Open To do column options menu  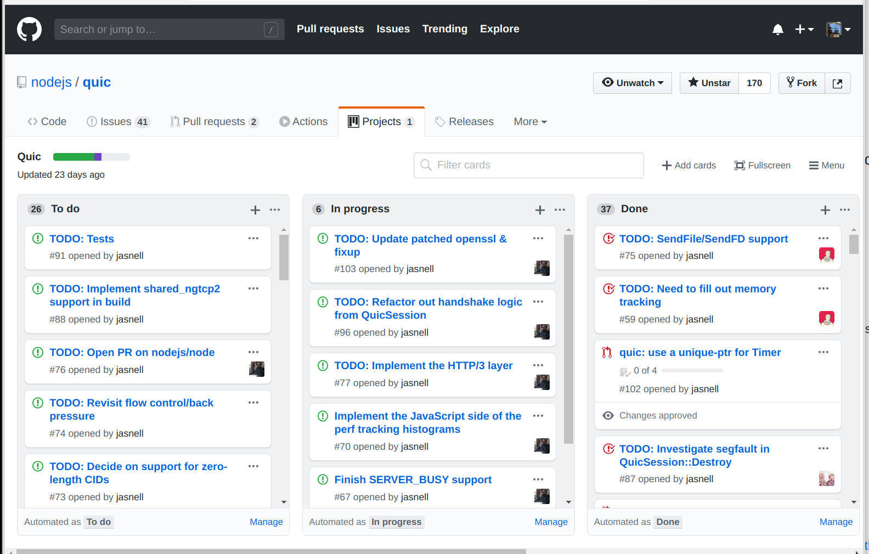[275, 210]
